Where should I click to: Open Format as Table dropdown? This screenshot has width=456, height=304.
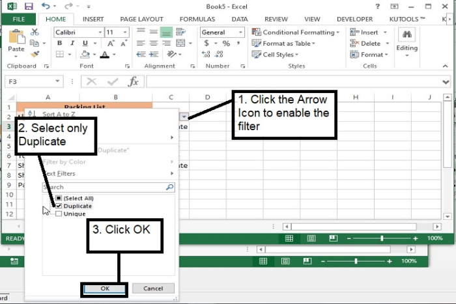point(283,44)
